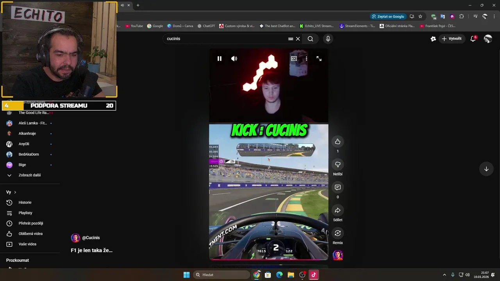Bookmark this page with the star
Image resolution: width=500 pixels, height=281 pixels.
[x=420, y=16]
